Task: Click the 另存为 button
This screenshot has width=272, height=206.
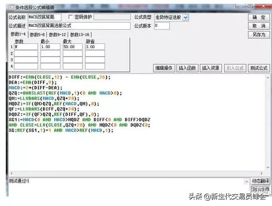Action: coord(259,35)
